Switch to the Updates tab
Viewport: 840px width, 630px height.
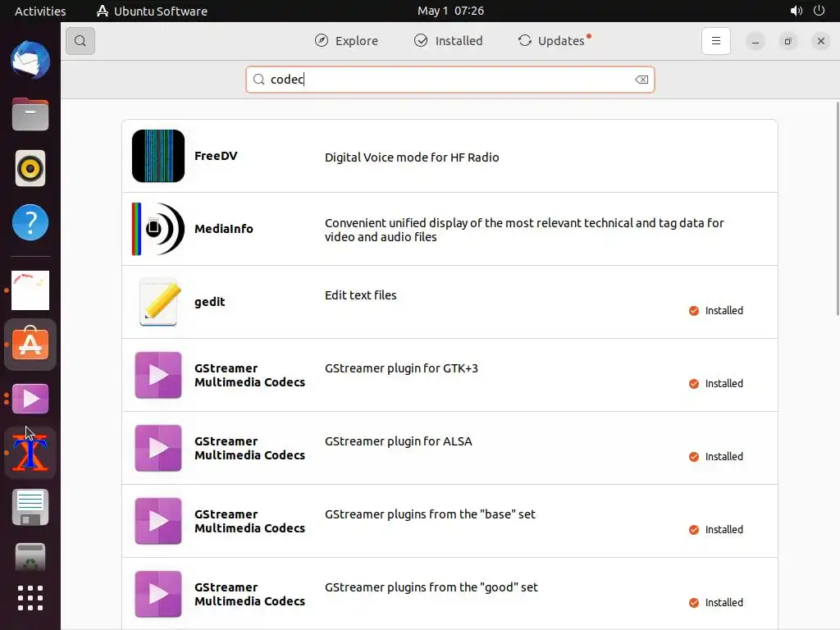tap(554, 41)
